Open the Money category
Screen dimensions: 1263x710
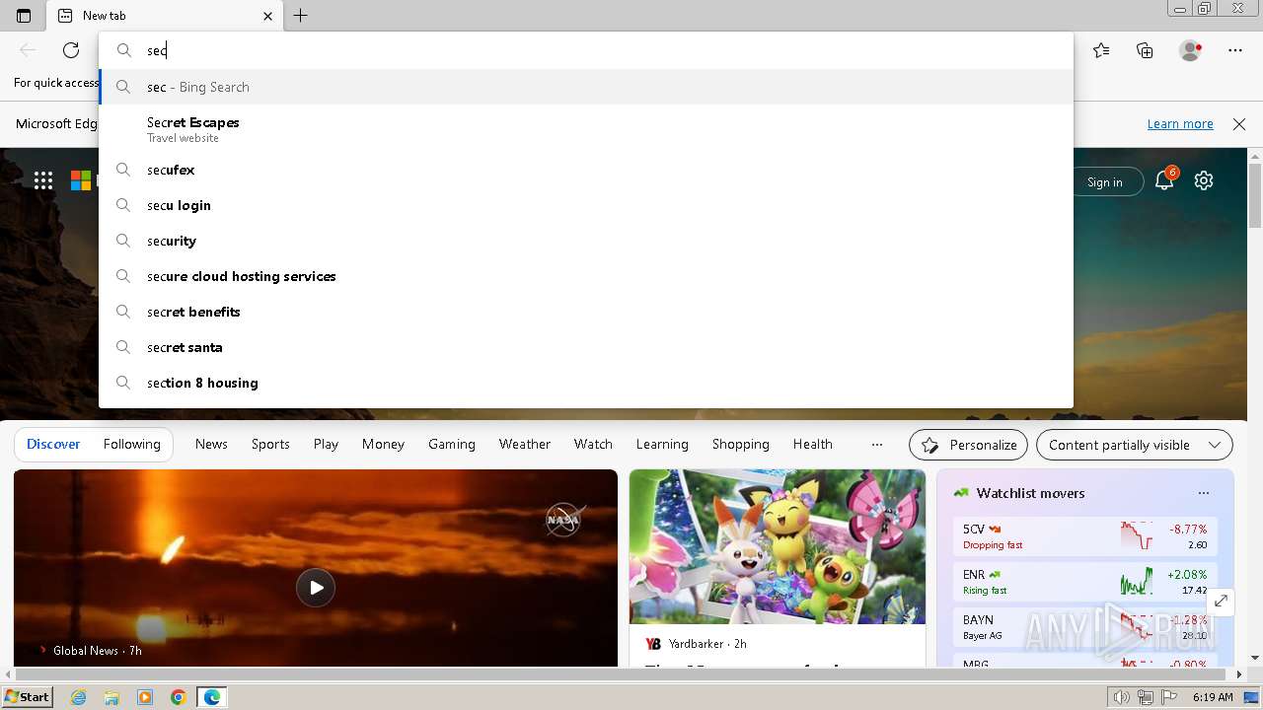pos(383,444)
